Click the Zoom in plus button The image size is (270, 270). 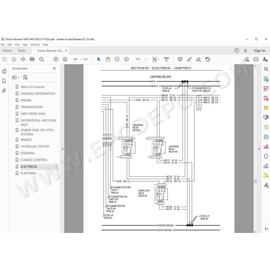pos(126,59)
